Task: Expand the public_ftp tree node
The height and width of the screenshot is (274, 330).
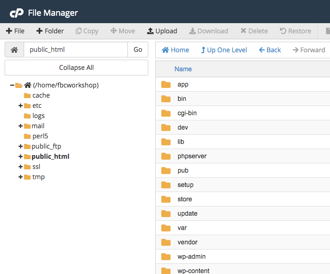Action: point(20,146)
